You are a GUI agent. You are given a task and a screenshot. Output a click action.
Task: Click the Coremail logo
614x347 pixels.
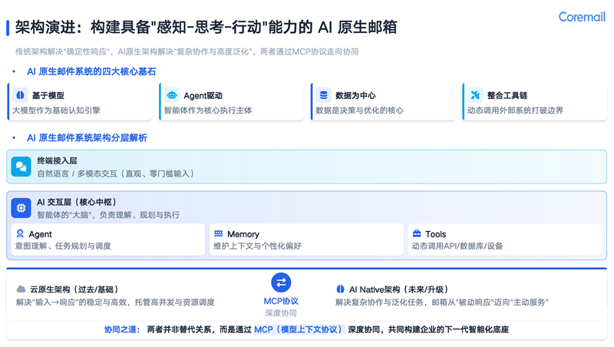(x=581, y=17)
